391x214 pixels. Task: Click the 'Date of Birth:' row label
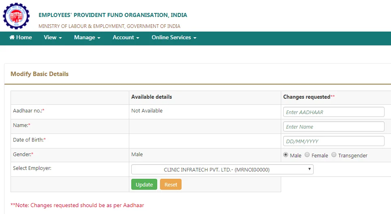(30, 140)
